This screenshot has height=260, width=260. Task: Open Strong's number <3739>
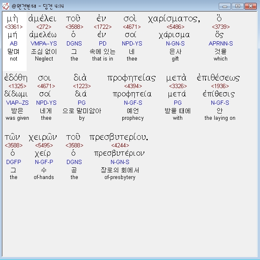[x=221, y=27]
